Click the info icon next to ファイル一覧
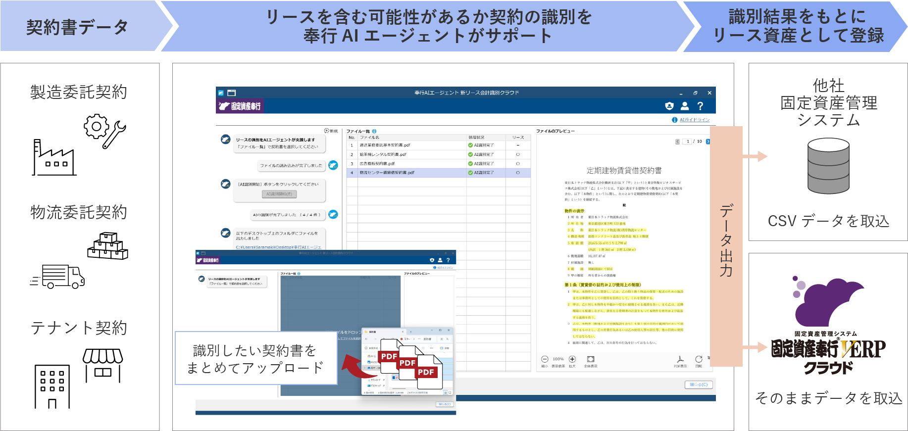 pos(374,131)
